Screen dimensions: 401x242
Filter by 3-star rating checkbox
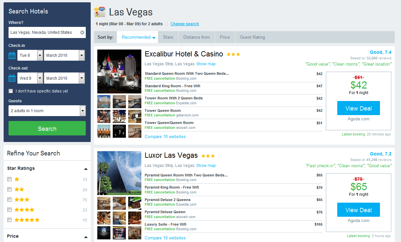click(x=10, y=200)
